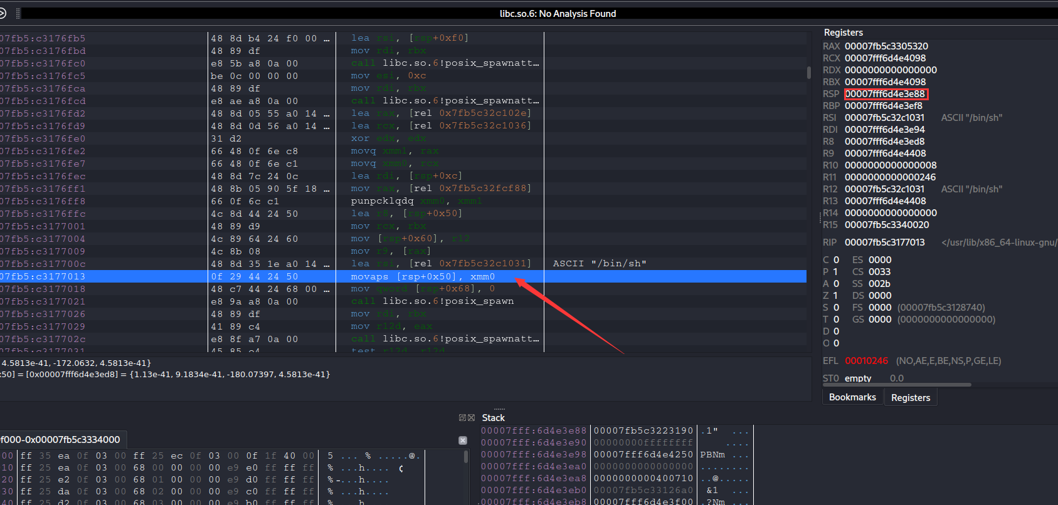Float the Stack panel using undock icon
Viewport: 1058px width, 505px height.
click(x=462, y=418)
